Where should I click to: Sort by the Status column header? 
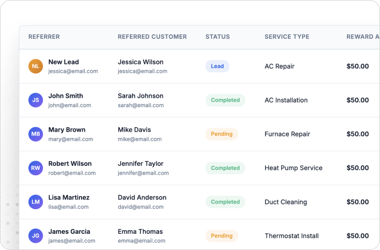218,37
